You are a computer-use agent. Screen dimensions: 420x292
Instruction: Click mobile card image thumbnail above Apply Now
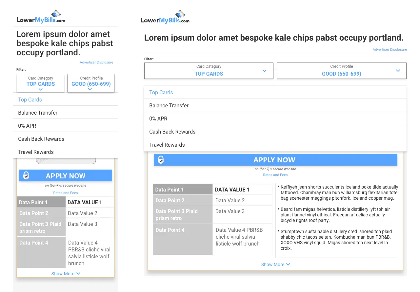(66, 161)
